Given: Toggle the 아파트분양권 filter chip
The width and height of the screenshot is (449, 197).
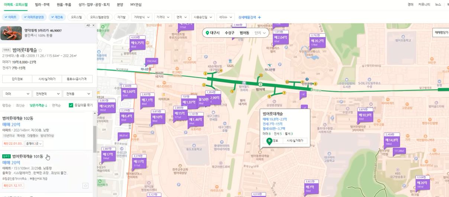Looking at the screenshot, I should [34, 17].
